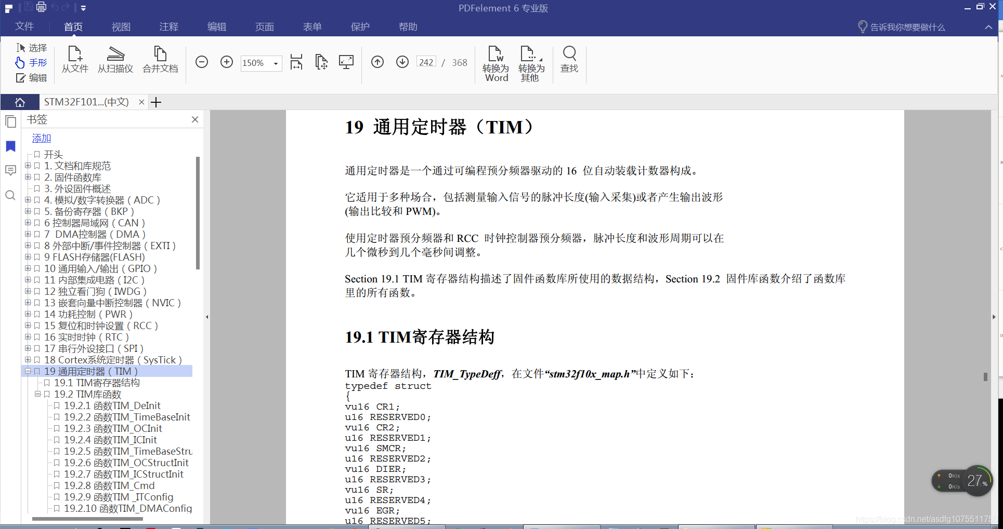
Task: Open the 150% zoom level dropdown
Action: click(x=276, y=63)
